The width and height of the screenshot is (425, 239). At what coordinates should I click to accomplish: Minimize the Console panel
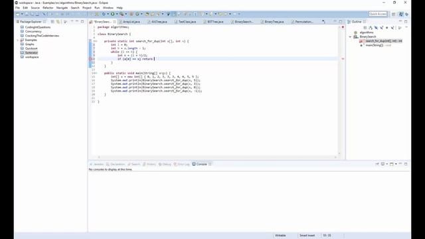pyautogui.click(x=400, y=164)
